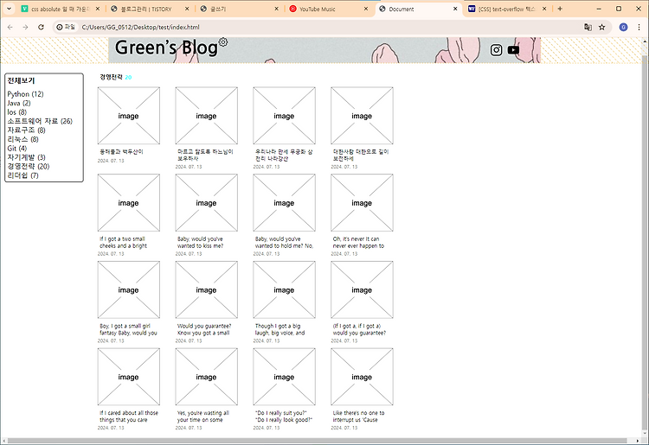The image size is (649, 445).
Task: Open the 리눅스 (8) category
Action: (22, 139)
